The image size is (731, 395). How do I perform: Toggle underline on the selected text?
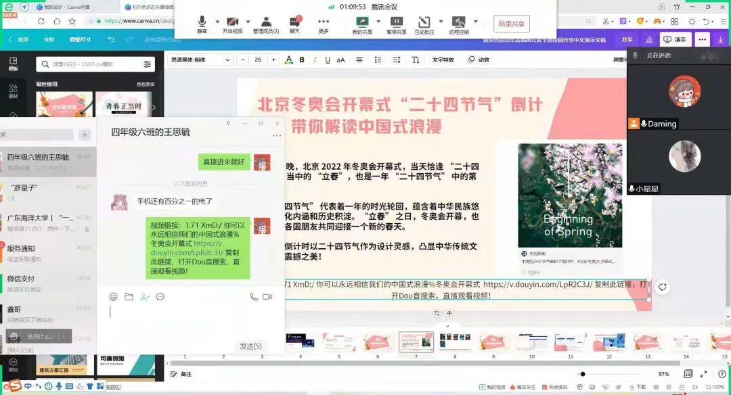(328, 60)
